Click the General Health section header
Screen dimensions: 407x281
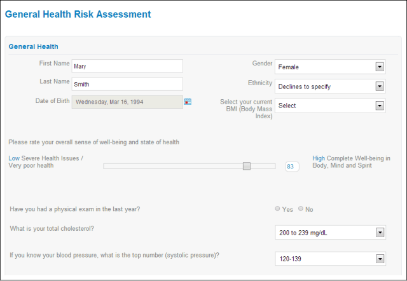coord(33,46)
